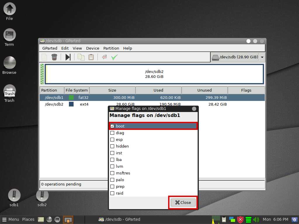Expand the Places panel menu
This screenshot has width=299, height=224.
click(x=28, y=219)
